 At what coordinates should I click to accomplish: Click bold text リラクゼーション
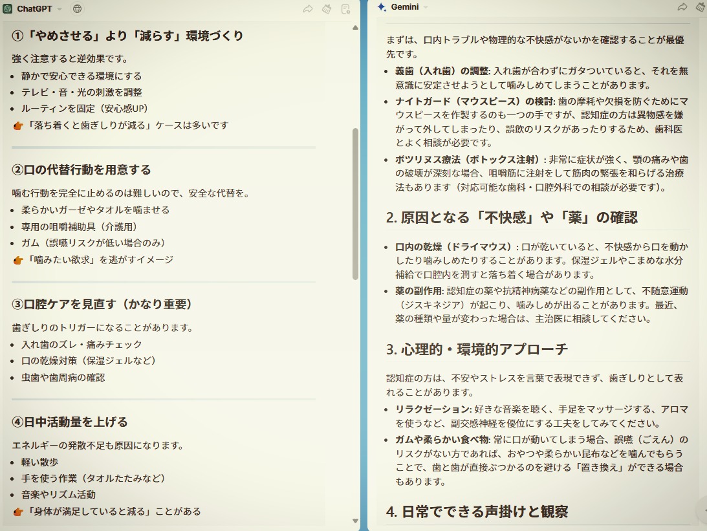[x=432, y=409]
